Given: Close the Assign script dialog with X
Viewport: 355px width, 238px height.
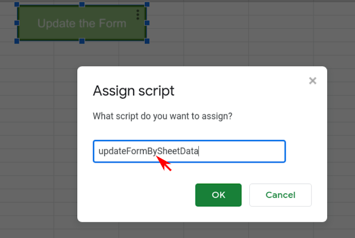Looking at the screenshot, I should point(312,81).
